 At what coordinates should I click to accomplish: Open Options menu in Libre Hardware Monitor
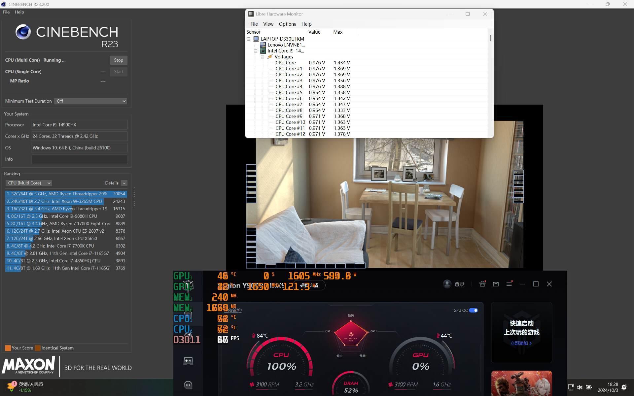[x=287, y=24]
